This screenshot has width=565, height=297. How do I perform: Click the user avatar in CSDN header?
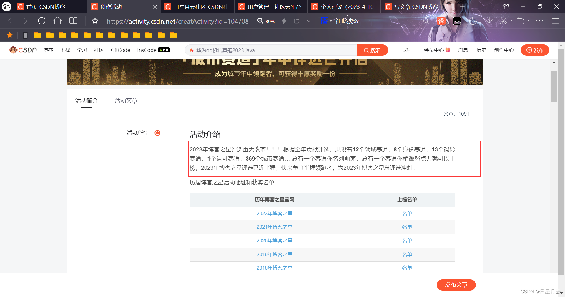tap(407, 50)
